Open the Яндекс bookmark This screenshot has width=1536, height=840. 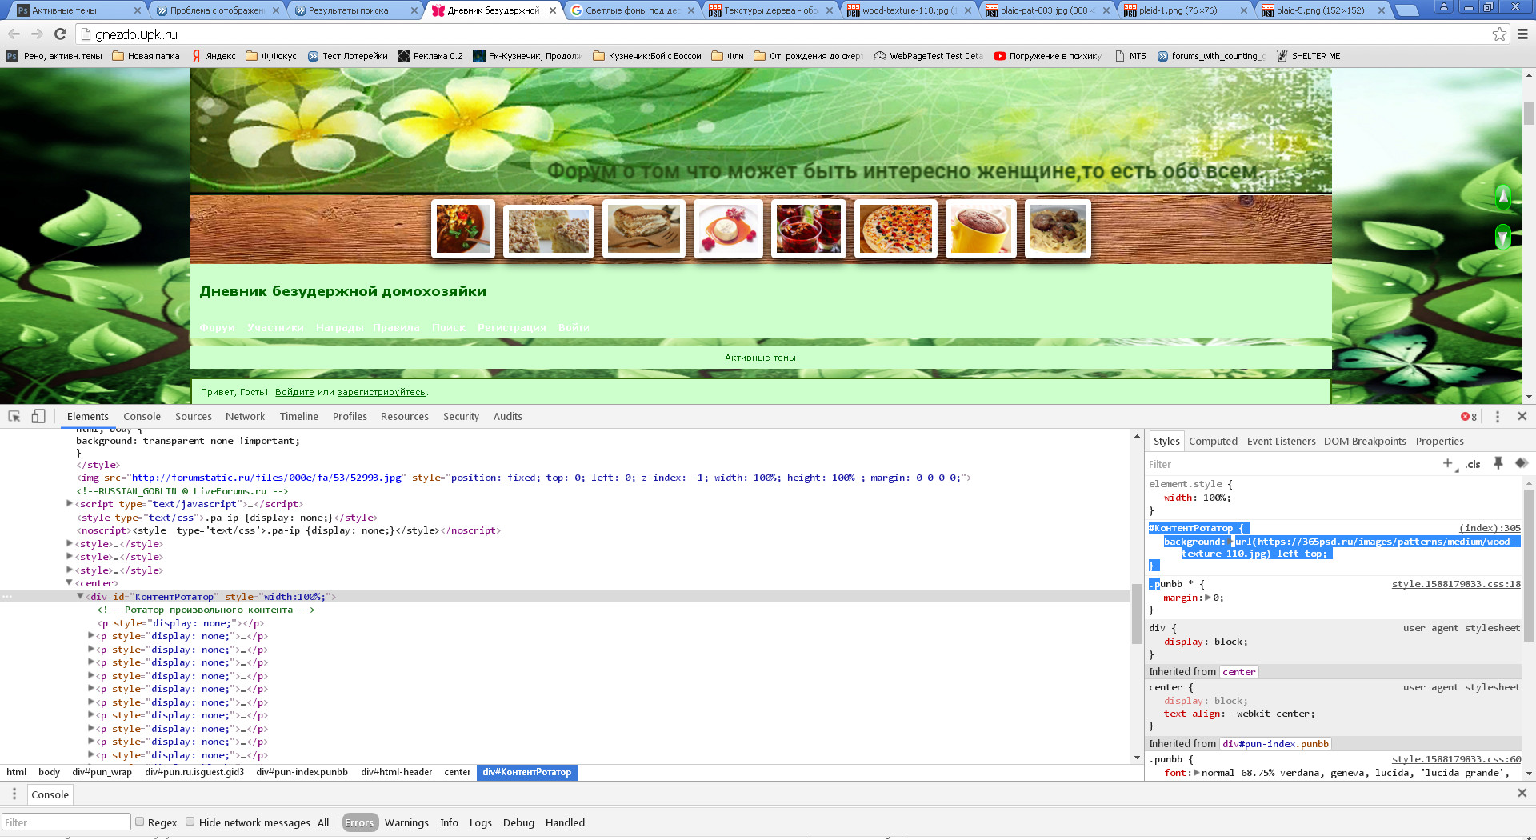pos(214,56)
